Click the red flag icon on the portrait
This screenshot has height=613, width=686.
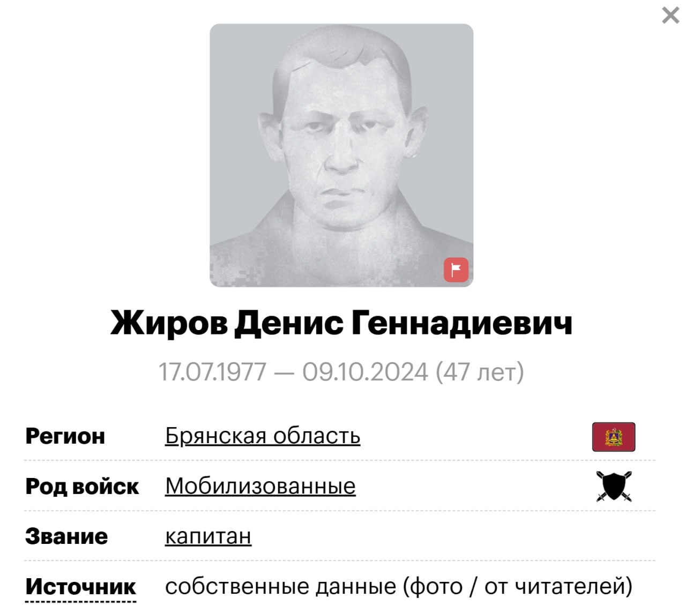(456, 270)
